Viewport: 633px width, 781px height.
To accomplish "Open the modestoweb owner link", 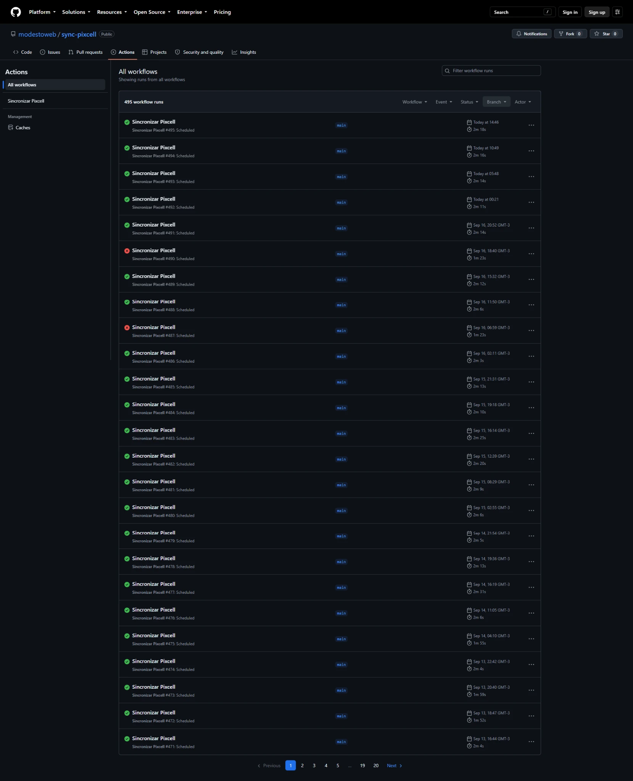I will click(x=37, y=34).
